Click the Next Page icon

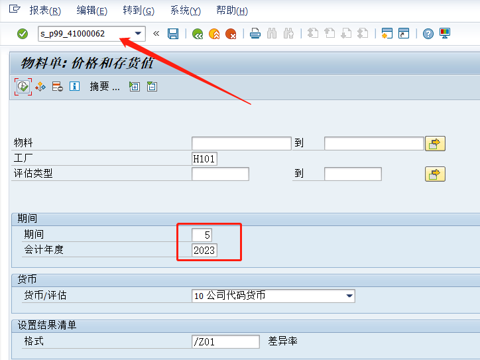tap(346, 33)
